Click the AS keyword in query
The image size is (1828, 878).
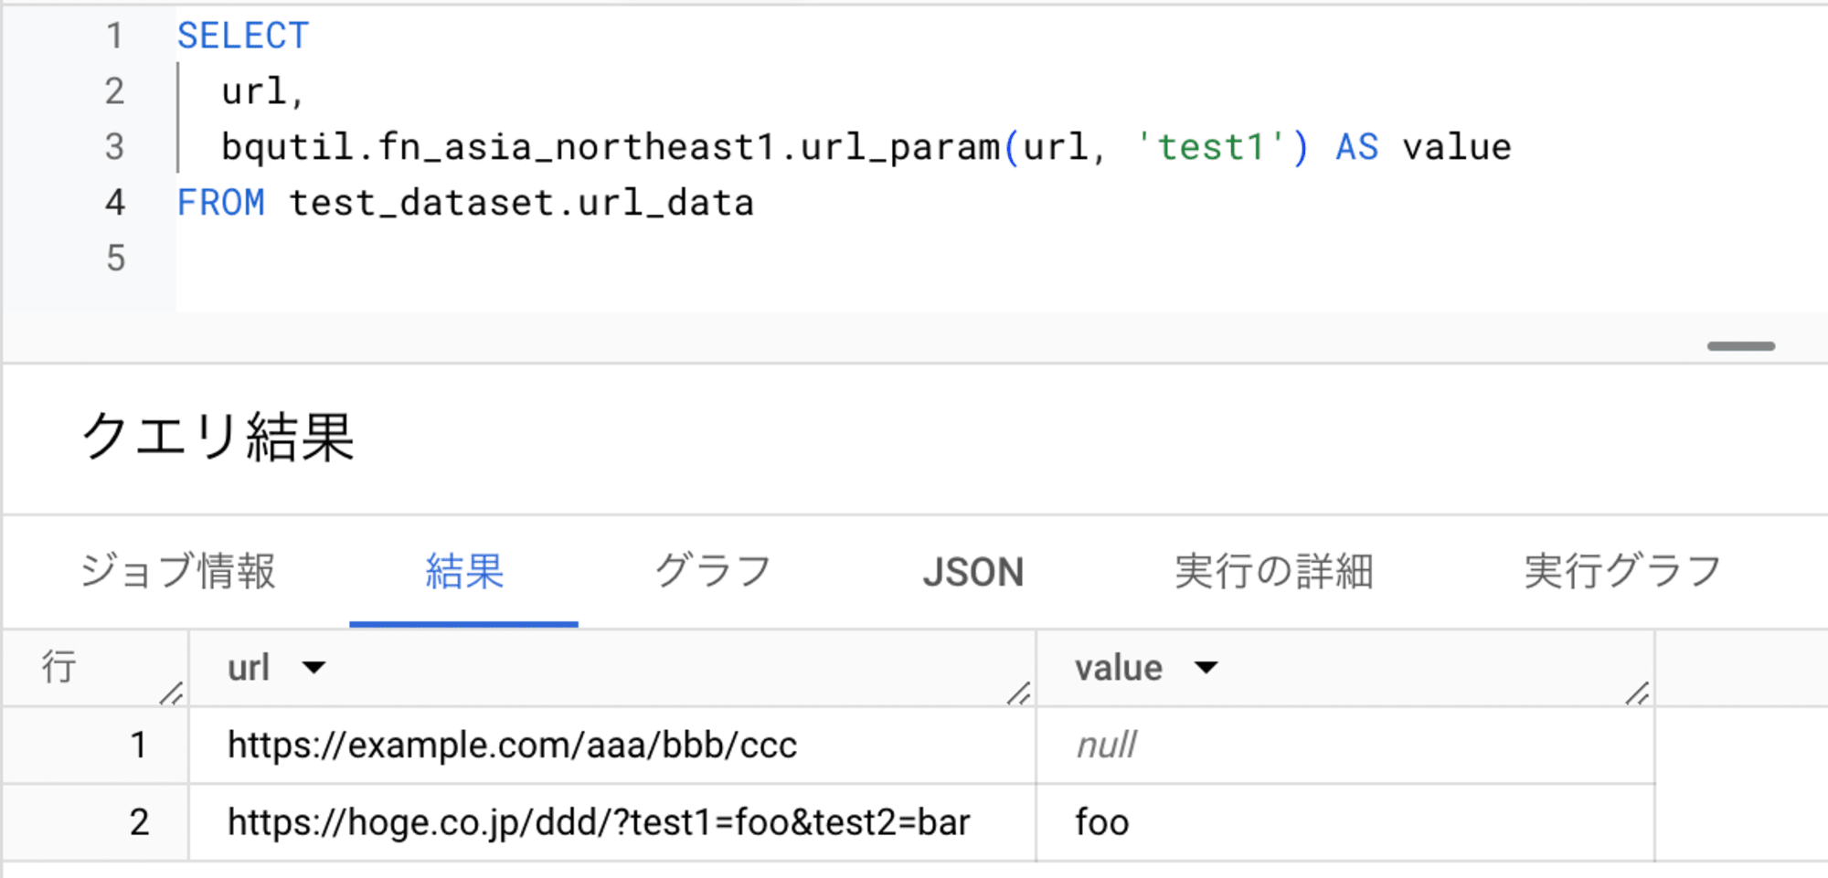tap(1357, 147)
